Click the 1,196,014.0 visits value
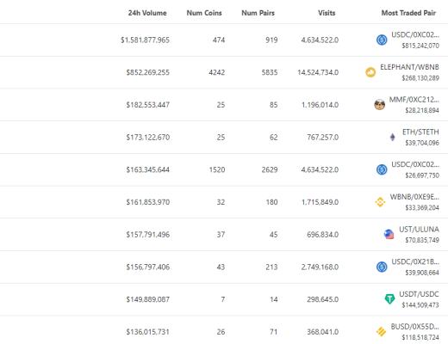The width and height of the screenshot is (448, 344). pos(320,105)
